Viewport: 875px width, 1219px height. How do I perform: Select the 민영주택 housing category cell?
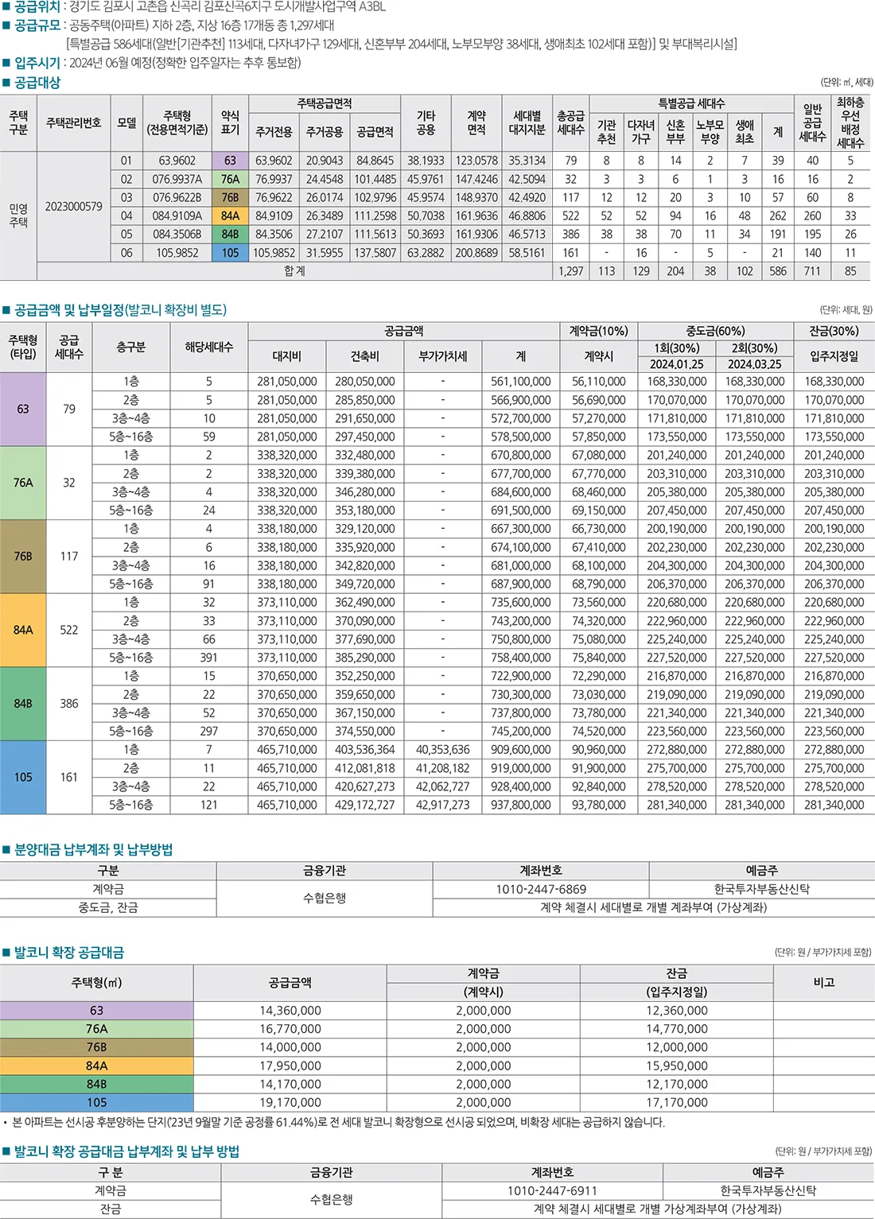click(17, 215)
